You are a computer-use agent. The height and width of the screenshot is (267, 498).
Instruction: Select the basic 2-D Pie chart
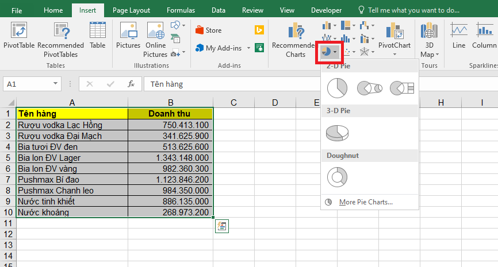pos(338,88)
